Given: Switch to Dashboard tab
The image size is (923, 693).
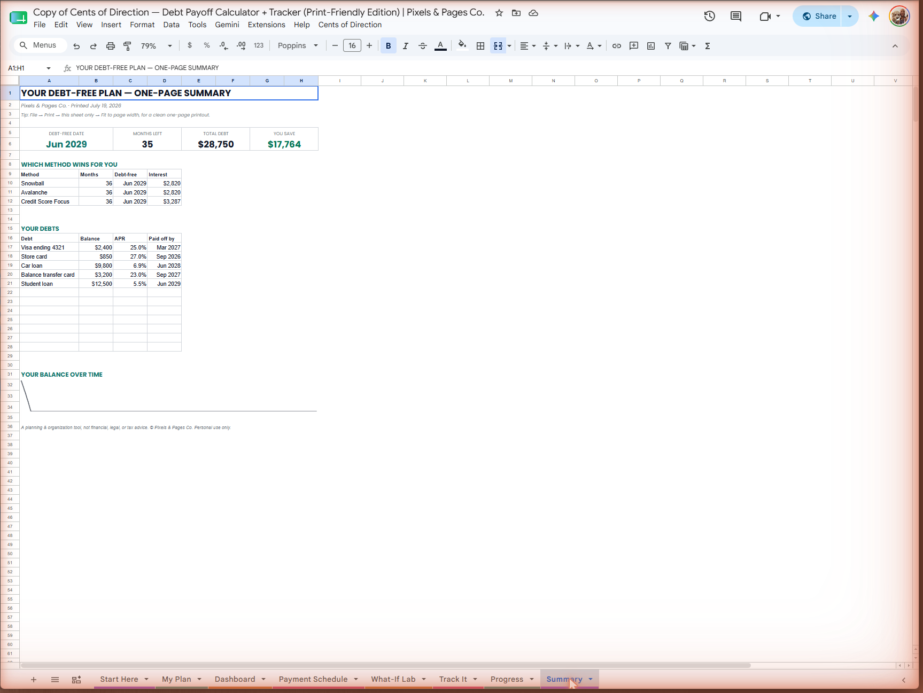Looking at the screenshot, I should (235, 679).
